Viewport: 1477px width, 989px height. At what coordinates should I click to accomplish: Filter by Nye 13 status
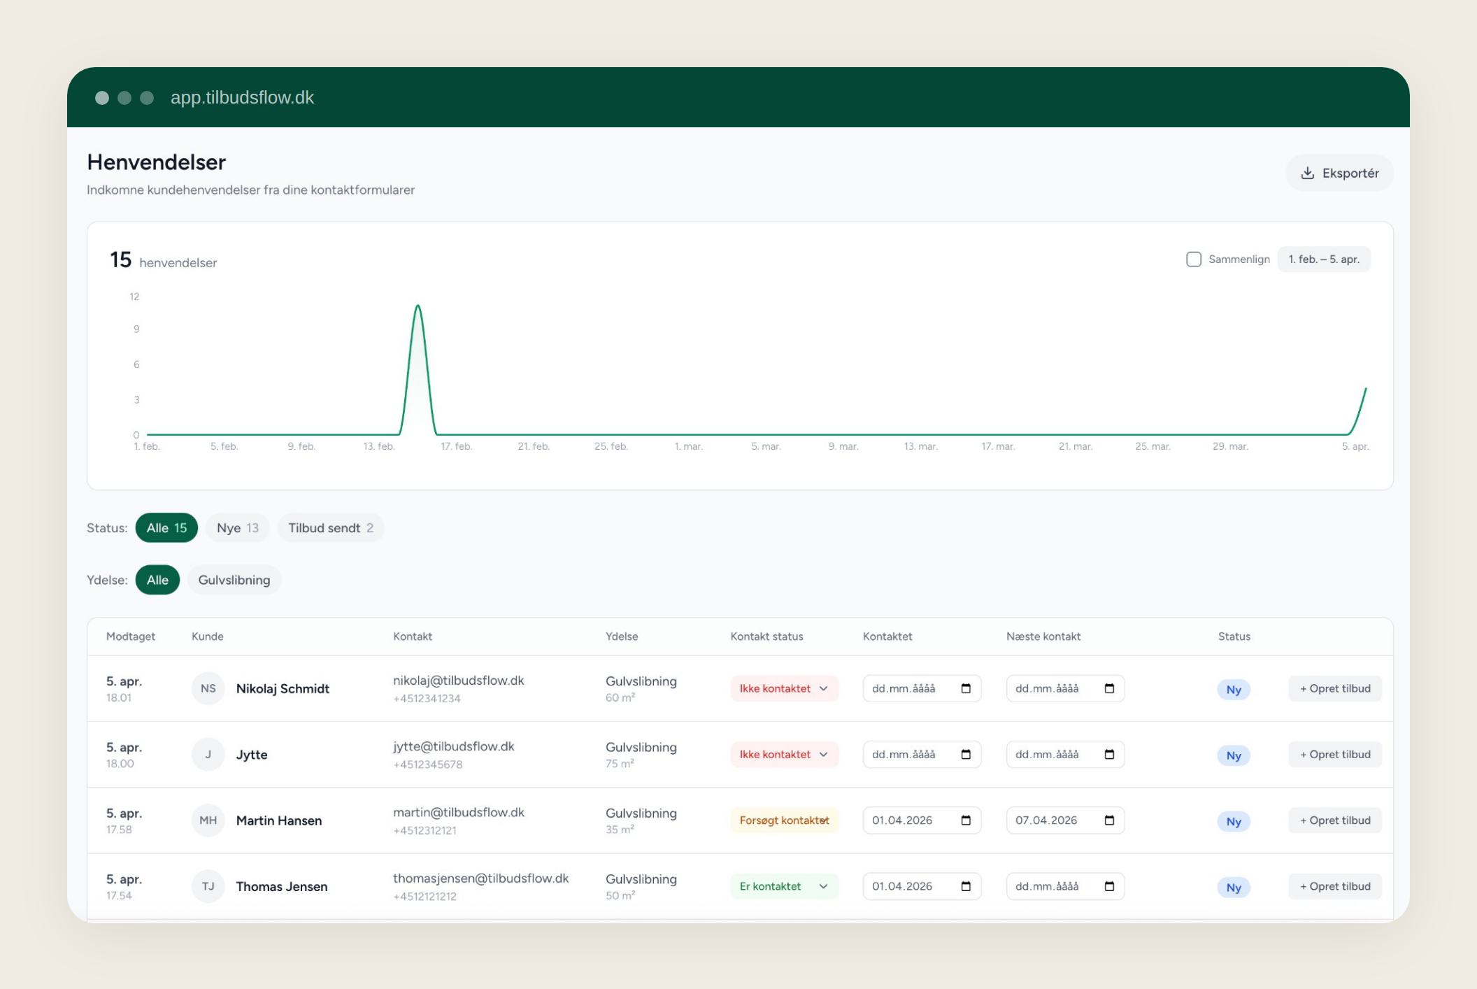237,528
